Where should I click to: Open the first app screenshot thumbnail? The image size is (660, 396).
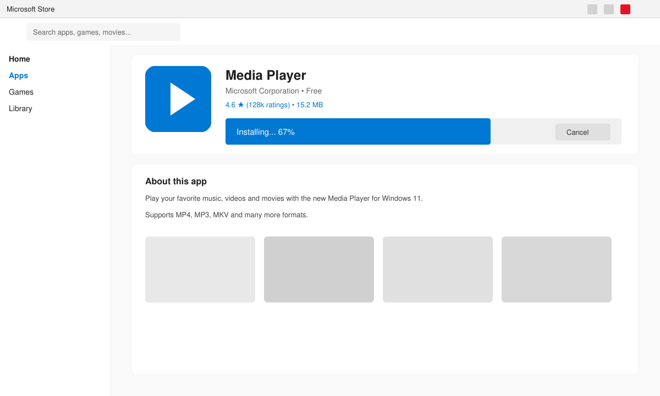200,269
